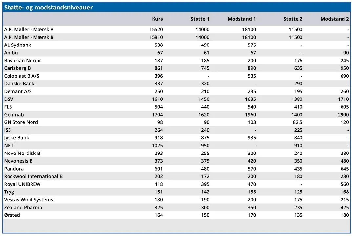Screen dimensions: 352x236
Task: Select the Pandora row label
Action: (x=14, y=169)
